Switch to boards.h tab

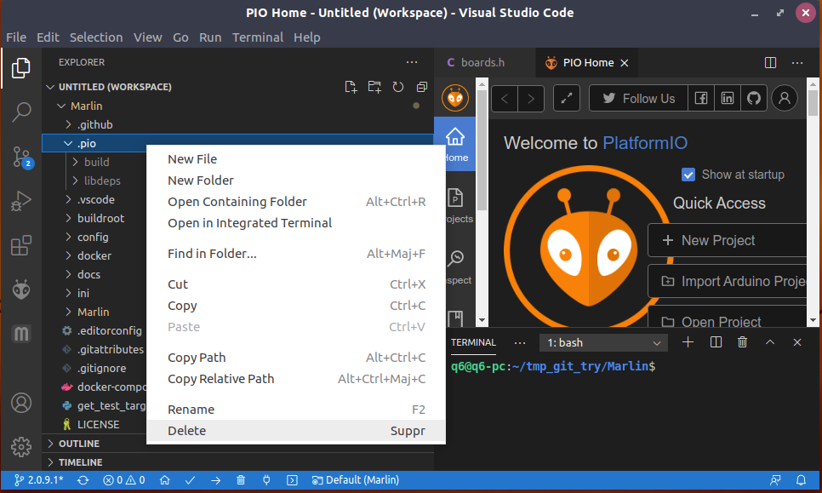[x=484, y=62]
